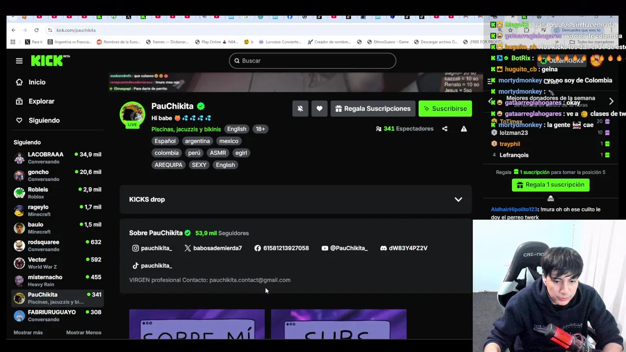
Task: Click the KICK logo
Action: 50,60
